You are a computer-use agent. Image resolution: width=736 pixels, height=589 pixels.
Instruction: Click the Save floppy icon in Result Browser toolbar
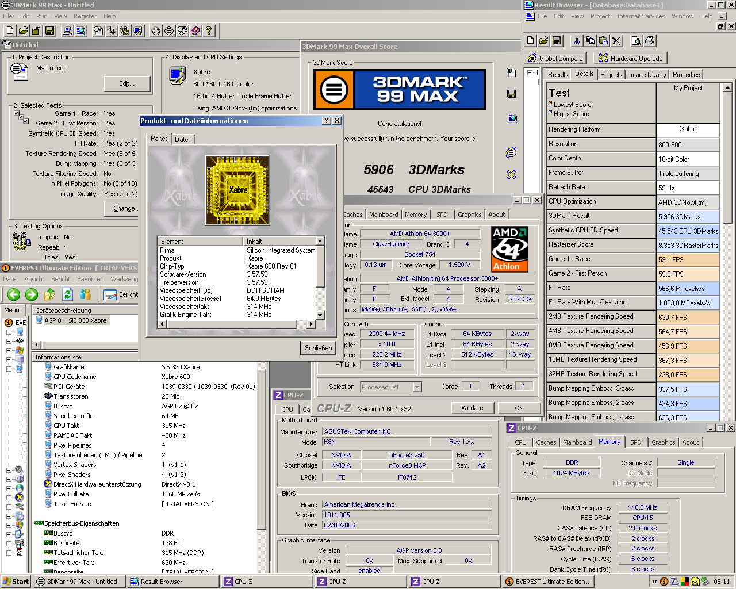[x=557, y=40]
